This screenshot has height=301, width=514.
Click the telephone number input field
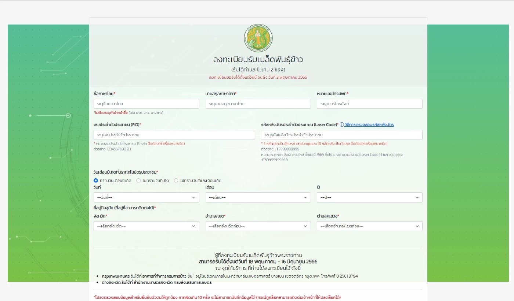[x=369, y=104]
